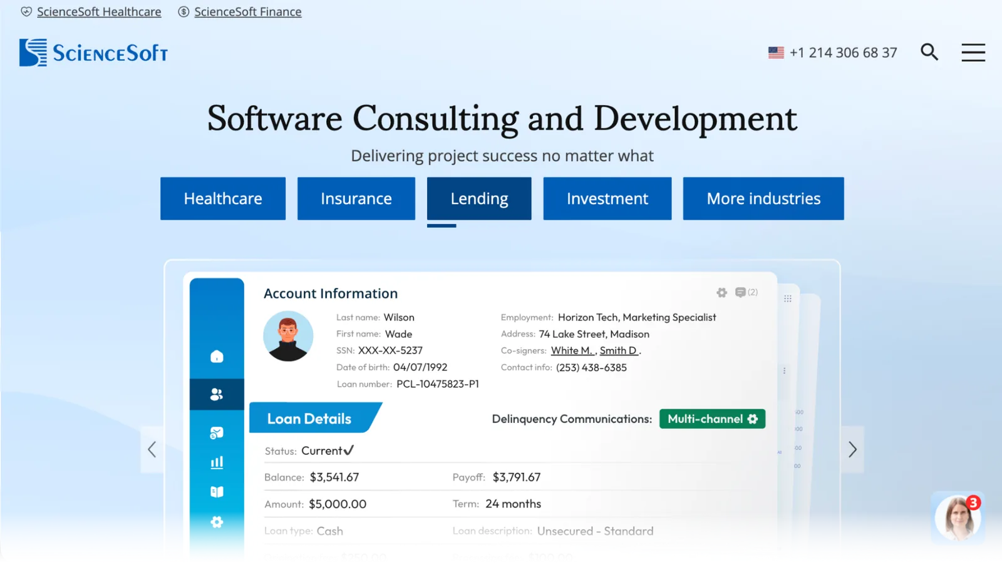This screenshot has width=1002, height=565.
Task: Go to previous slide with left arrow
Action: 152,449
